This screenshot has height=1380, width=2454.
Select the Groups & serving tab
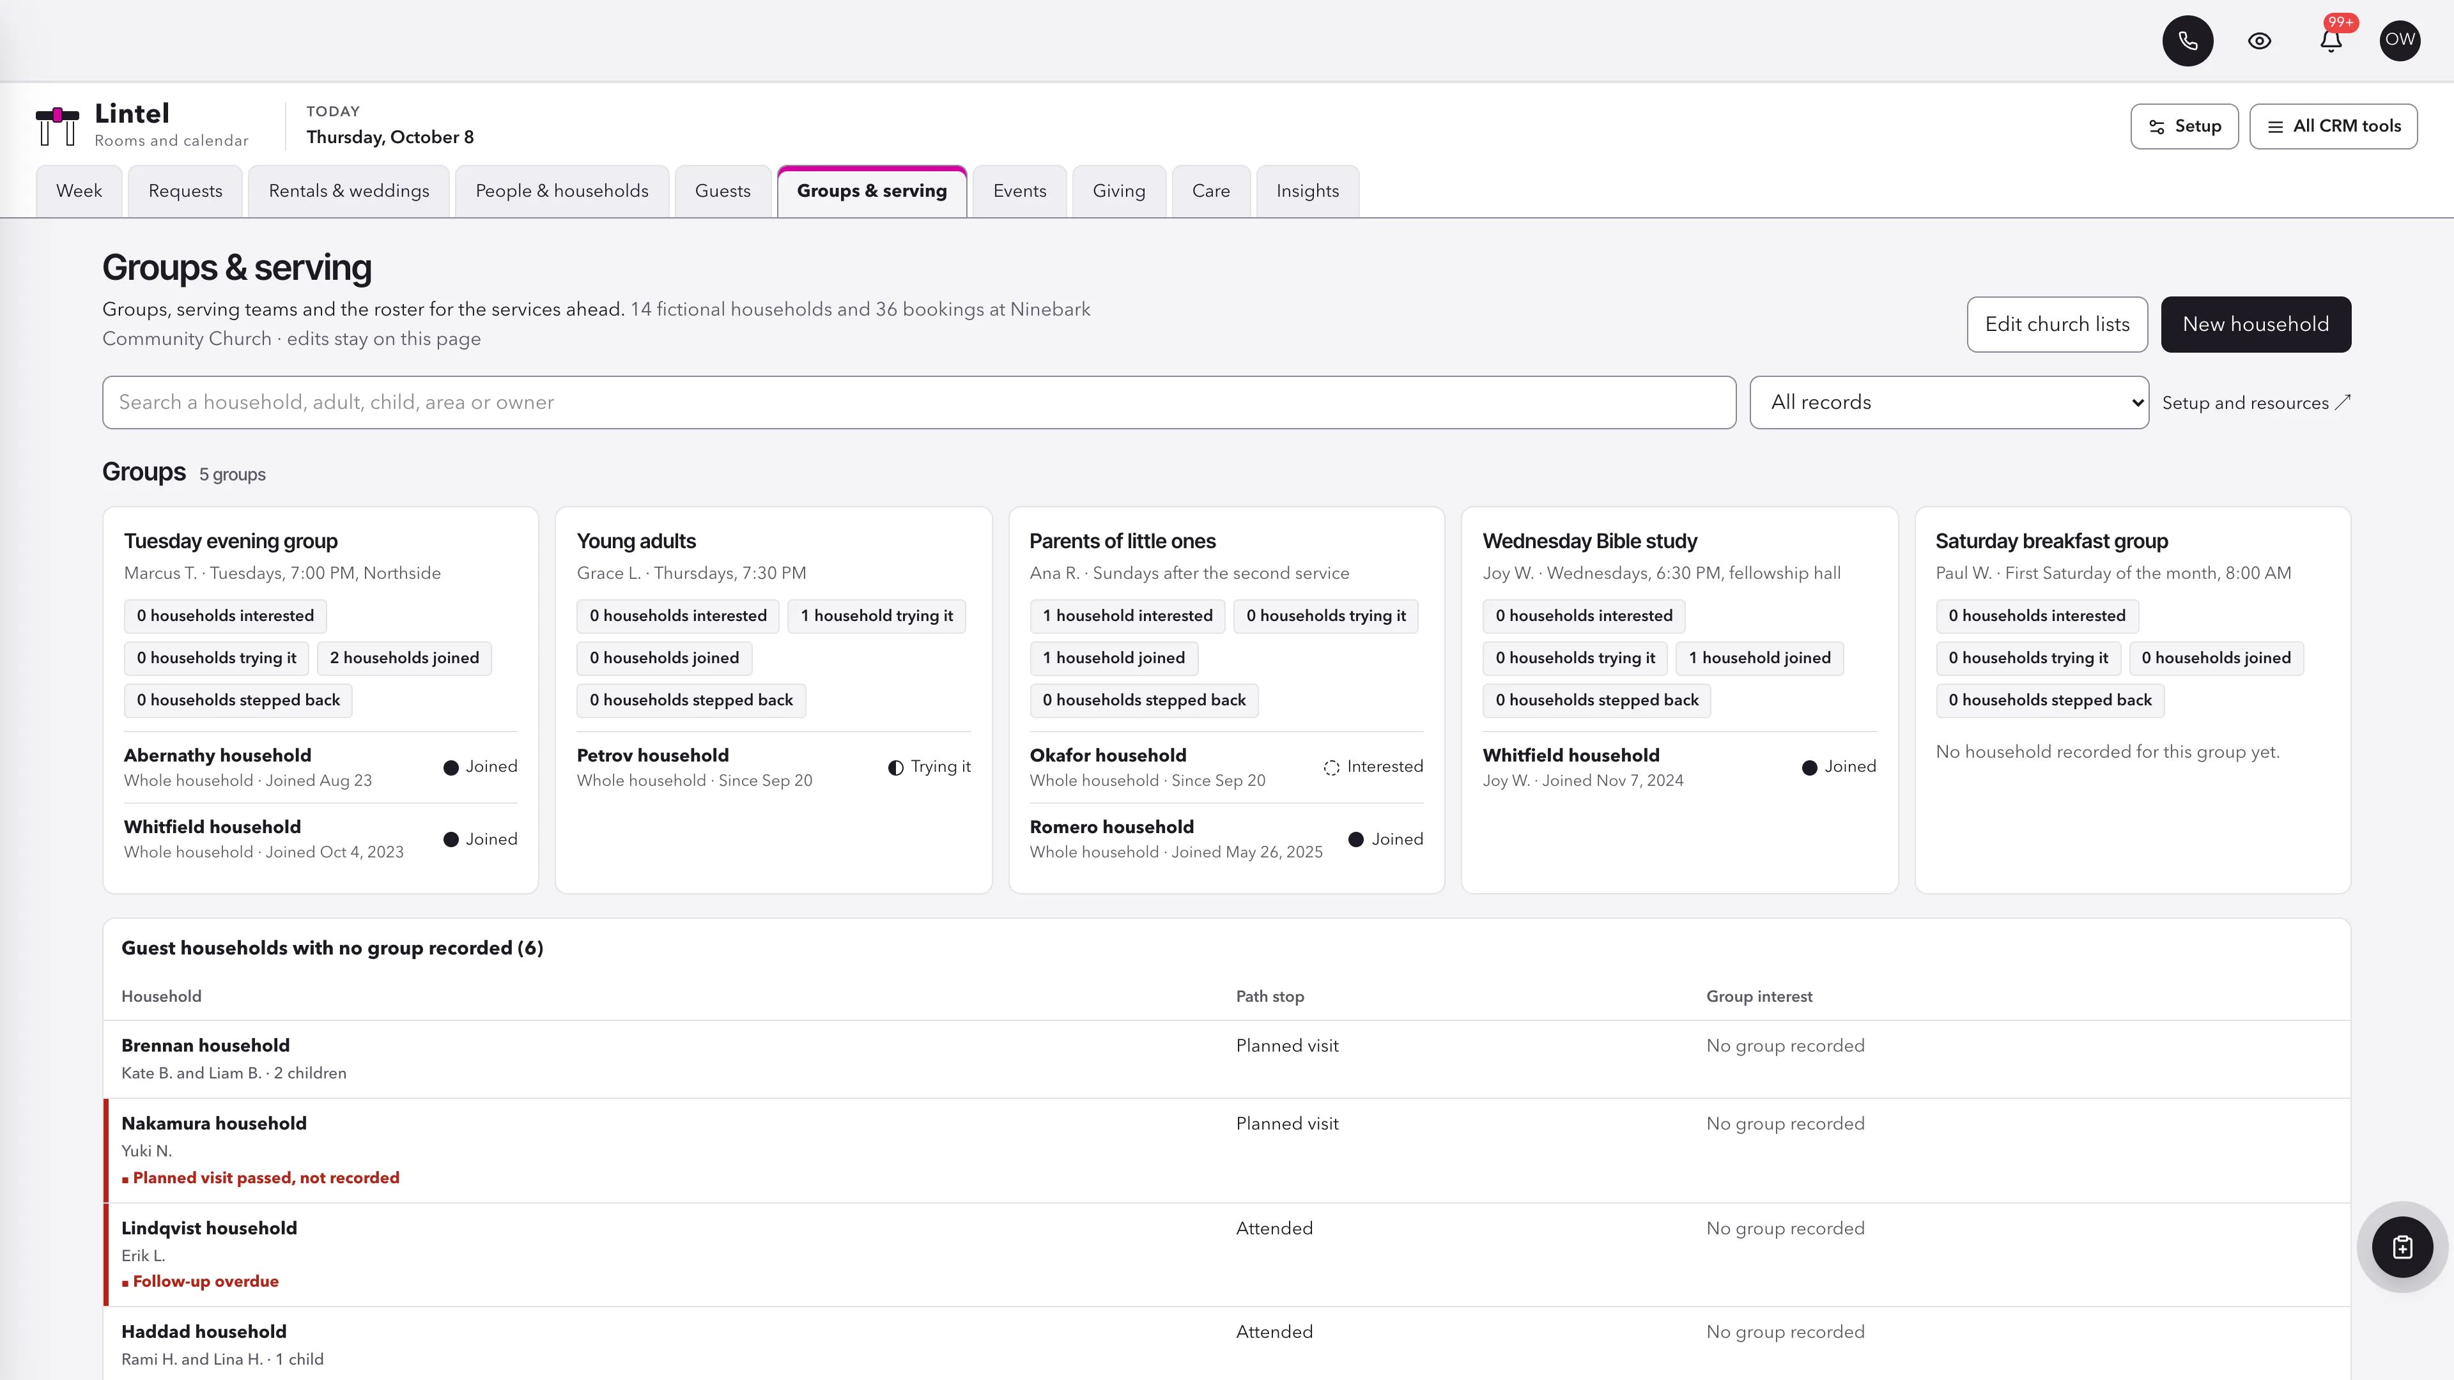coord(872,192)
